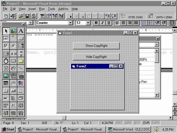
Task: Select the Timer control in the toolbox
Action: tap(6, 61)
